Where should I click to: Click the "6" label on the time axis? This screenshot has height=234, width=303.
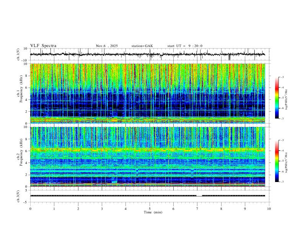pyautogui.click(x=173, y=209)
